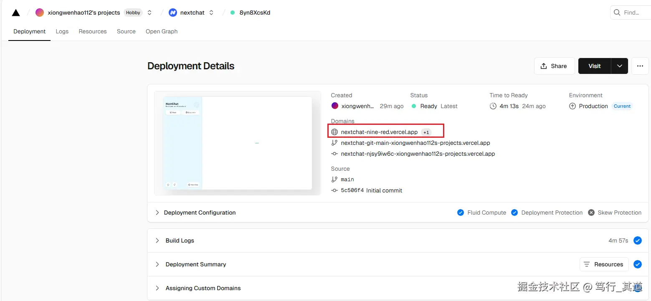Click the Share button
Viewport: 651px width, 301px height.
[x=554, y=66]
